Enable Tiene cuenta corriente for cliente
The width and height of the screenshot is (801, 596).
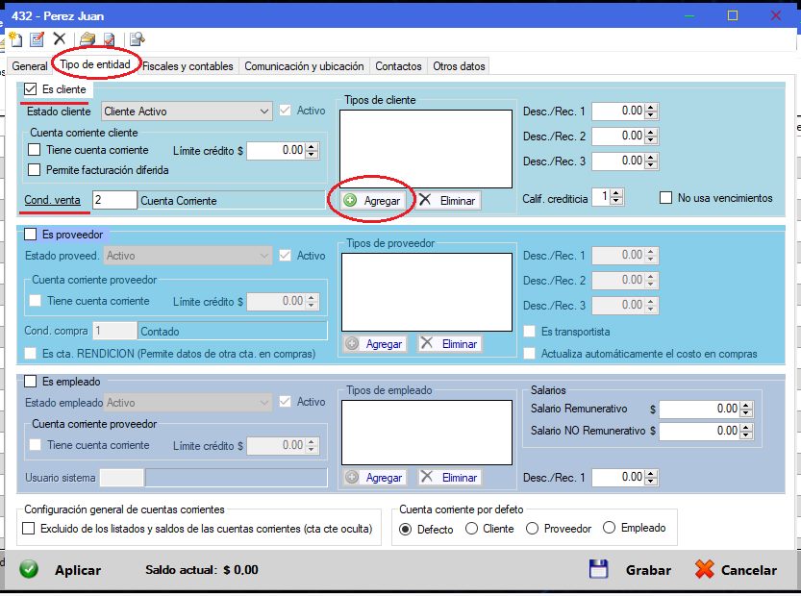35,150
